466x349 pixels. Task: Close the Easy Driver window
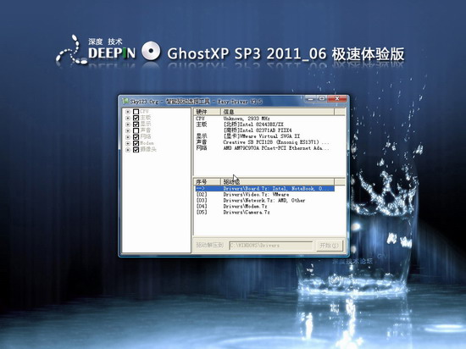coord(337,98)
